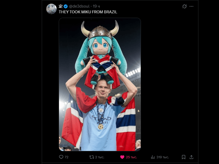The width and height of the screenshot is (219, 164).
Task: Click the blue verified badge
Action: [x=66, y=6]
